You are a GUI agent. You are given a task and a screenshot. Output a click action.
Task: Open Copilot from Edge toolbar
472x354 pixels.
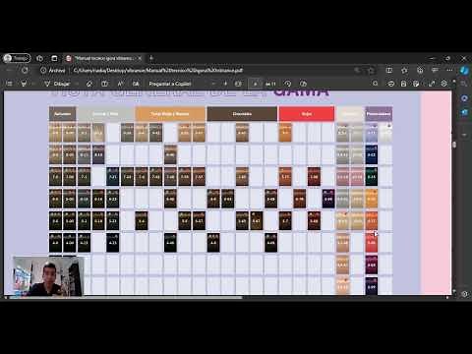pos(464,70)
